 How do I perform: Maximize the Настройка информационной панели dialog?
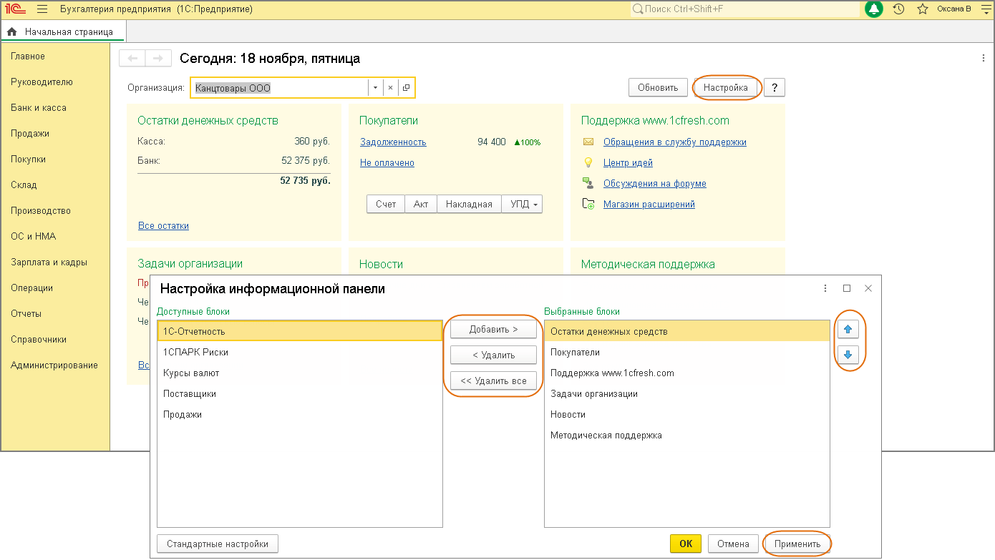click(x=847, y=288)
